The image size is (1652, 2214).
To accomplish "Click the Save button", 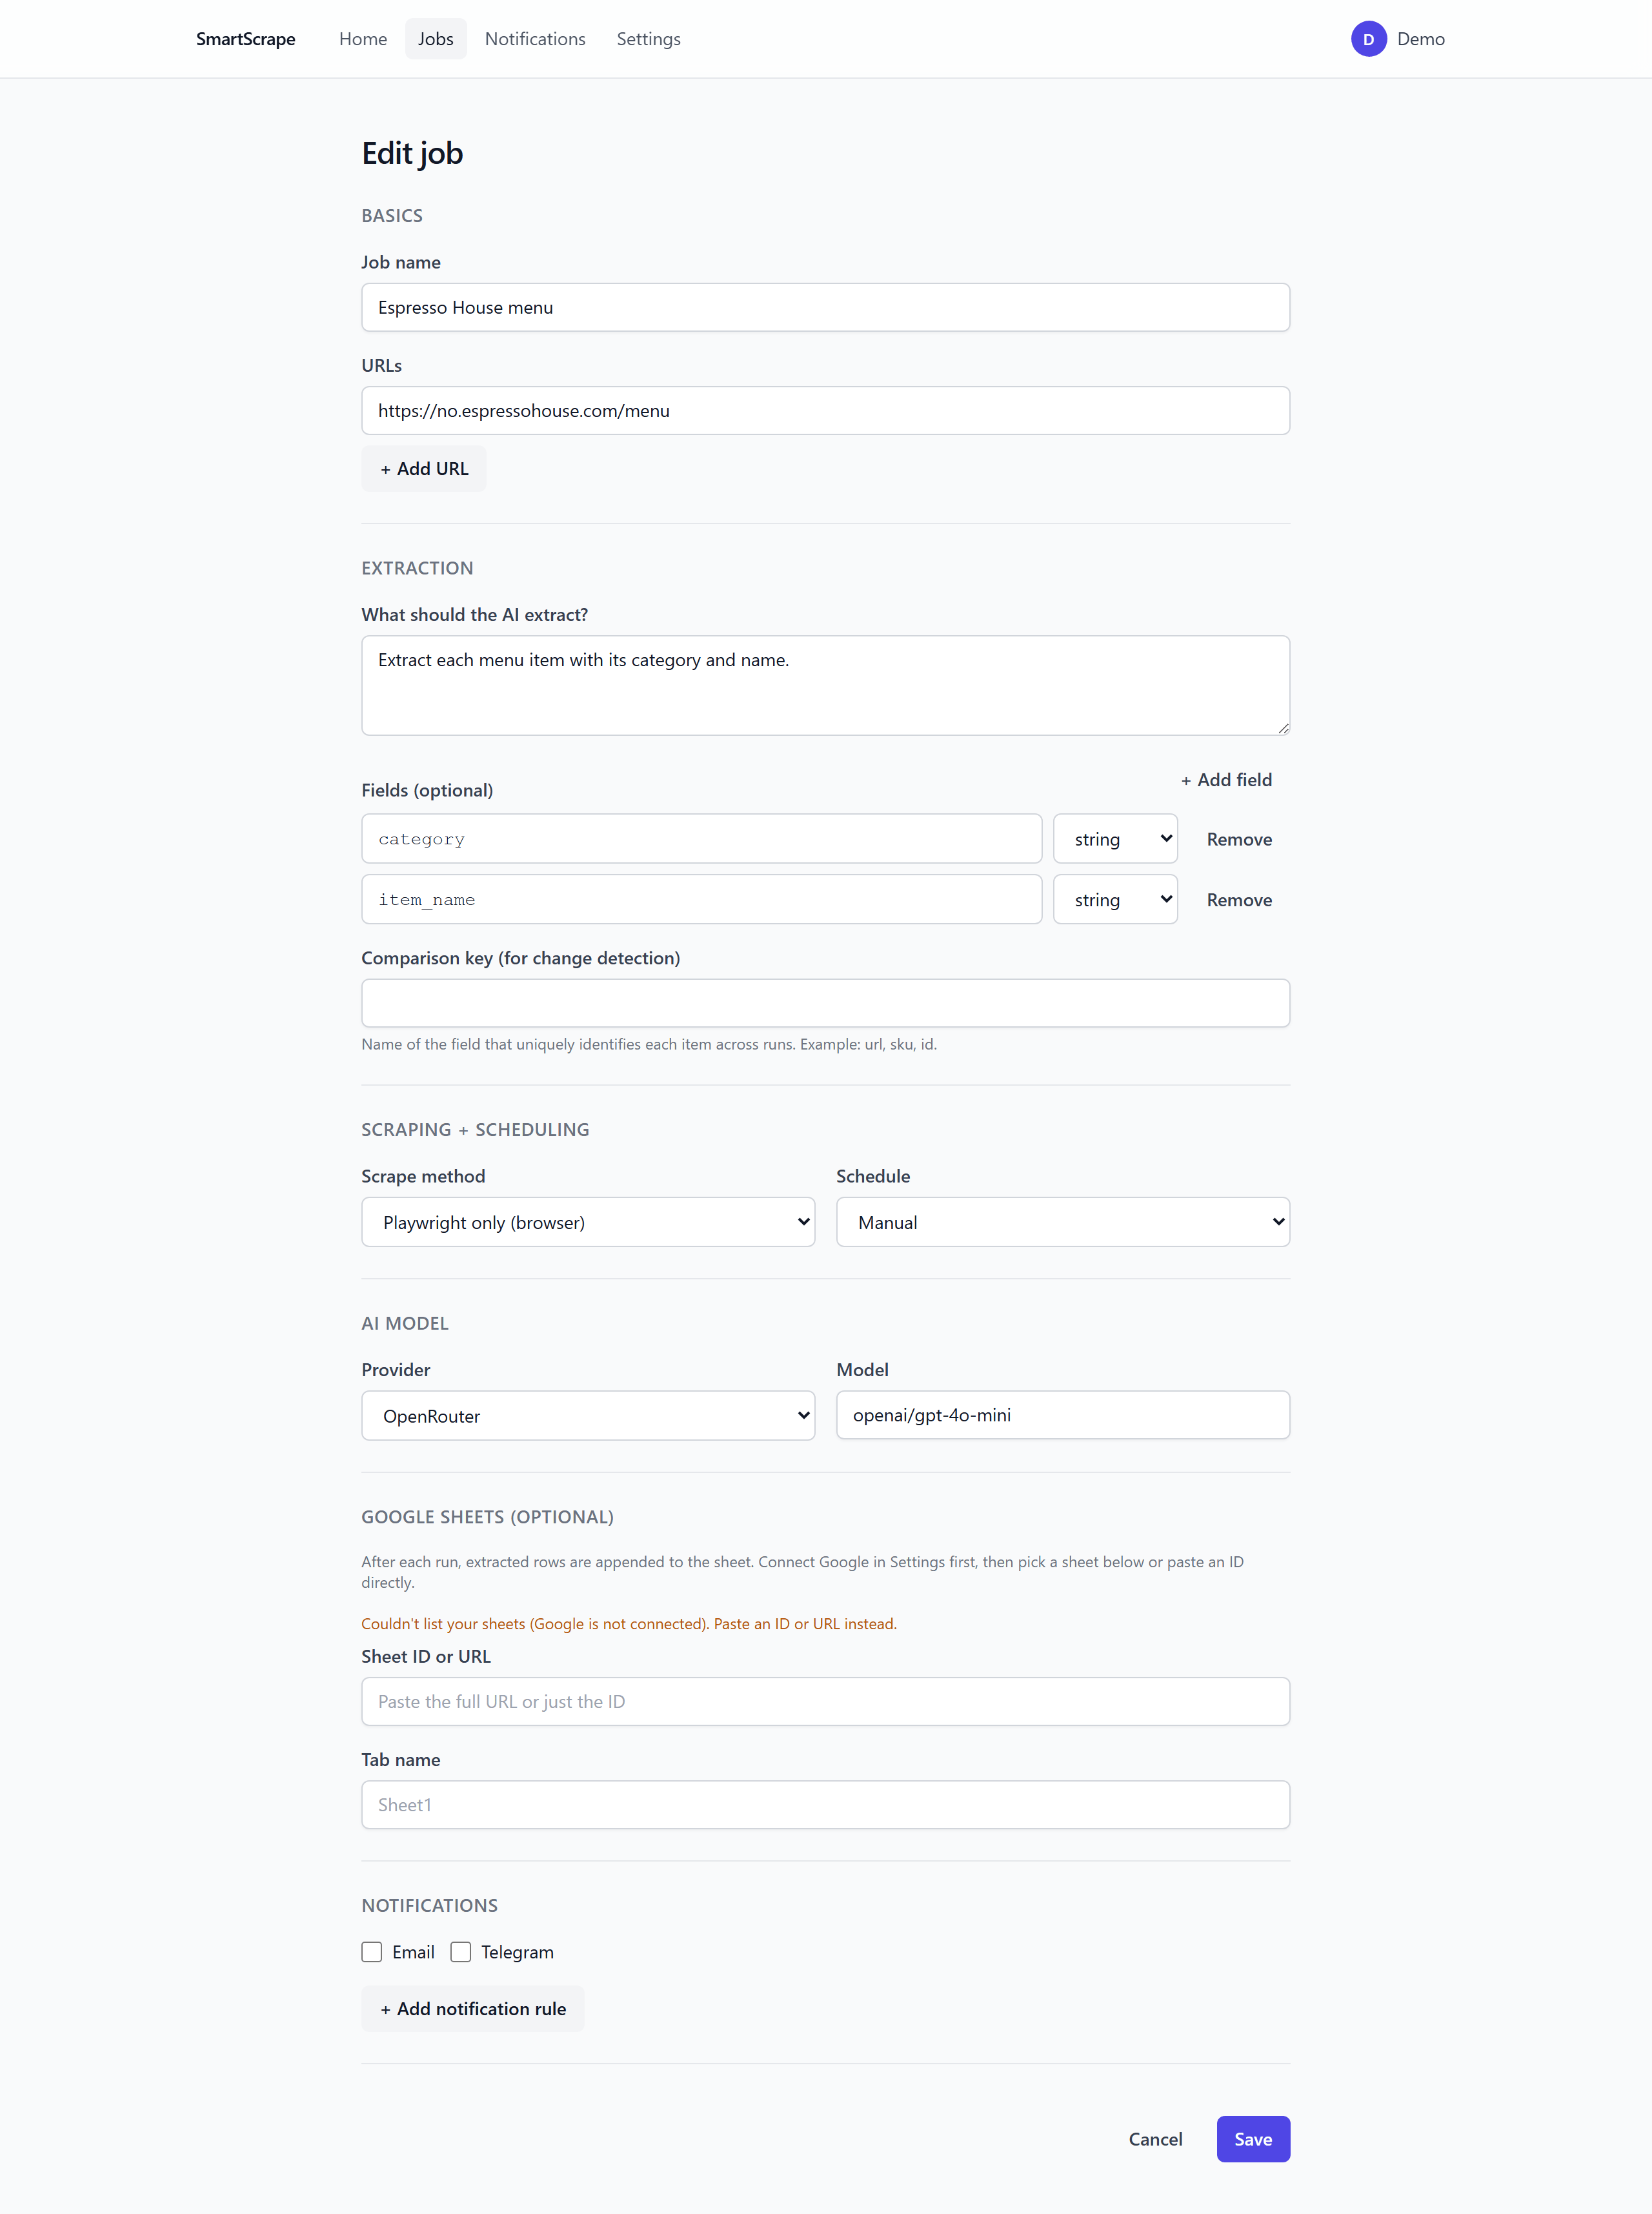I will (x=1253, y=2139).
